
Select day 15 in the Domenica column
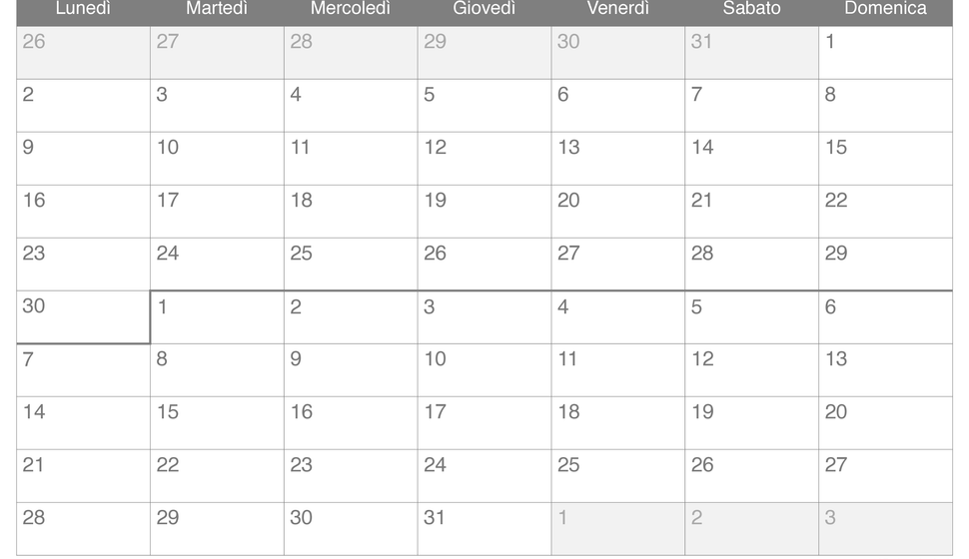pos(885,159)
